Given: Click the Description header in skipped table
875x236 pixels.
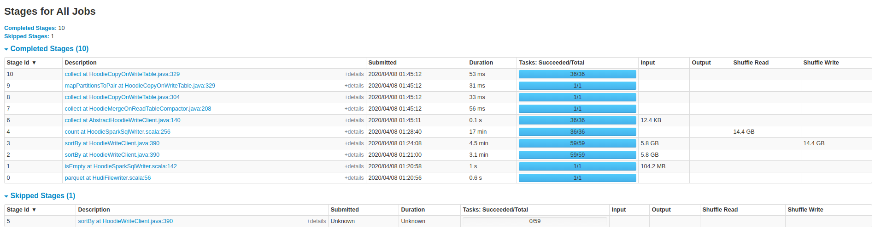Looking at the screenshot, I should coord(94,210).
